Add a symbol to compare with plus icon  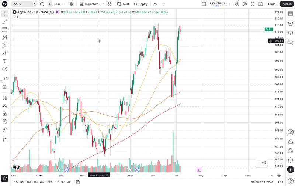pos(42,4)
